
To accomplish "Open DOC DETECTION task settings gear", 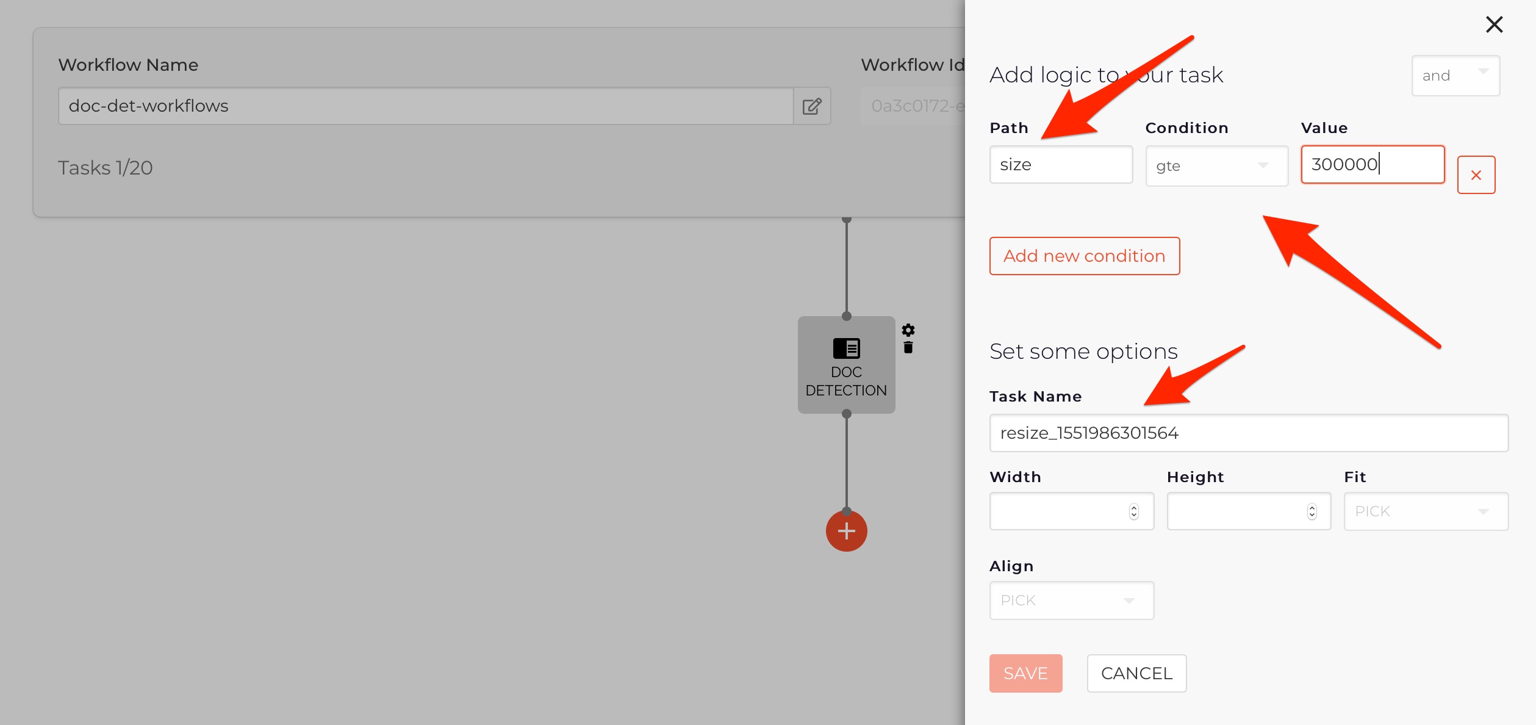I will tap(908, 330).
